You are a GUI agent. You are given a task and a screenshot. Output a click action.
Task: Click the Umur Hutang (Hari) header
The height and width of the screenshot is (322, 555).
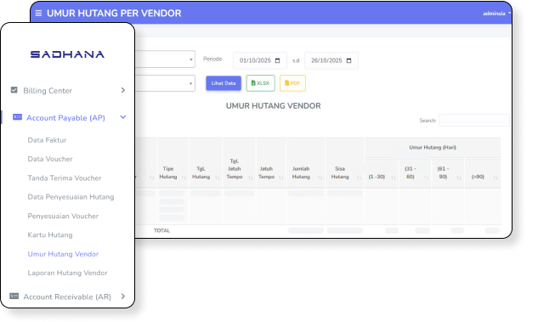pos(433,148)
